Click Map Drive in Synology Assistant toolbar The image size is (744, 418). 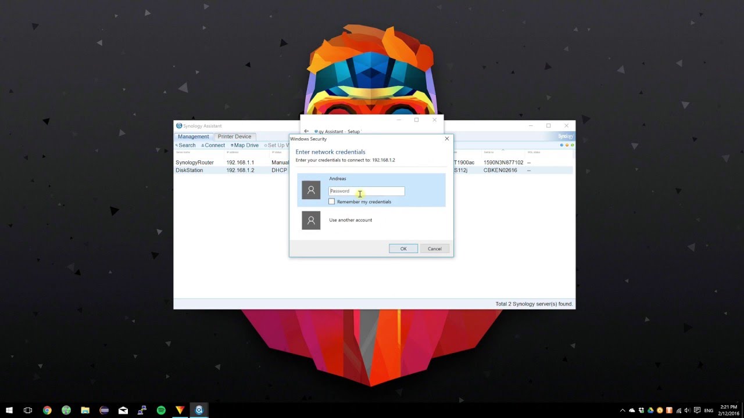click(x=245, y=146)
